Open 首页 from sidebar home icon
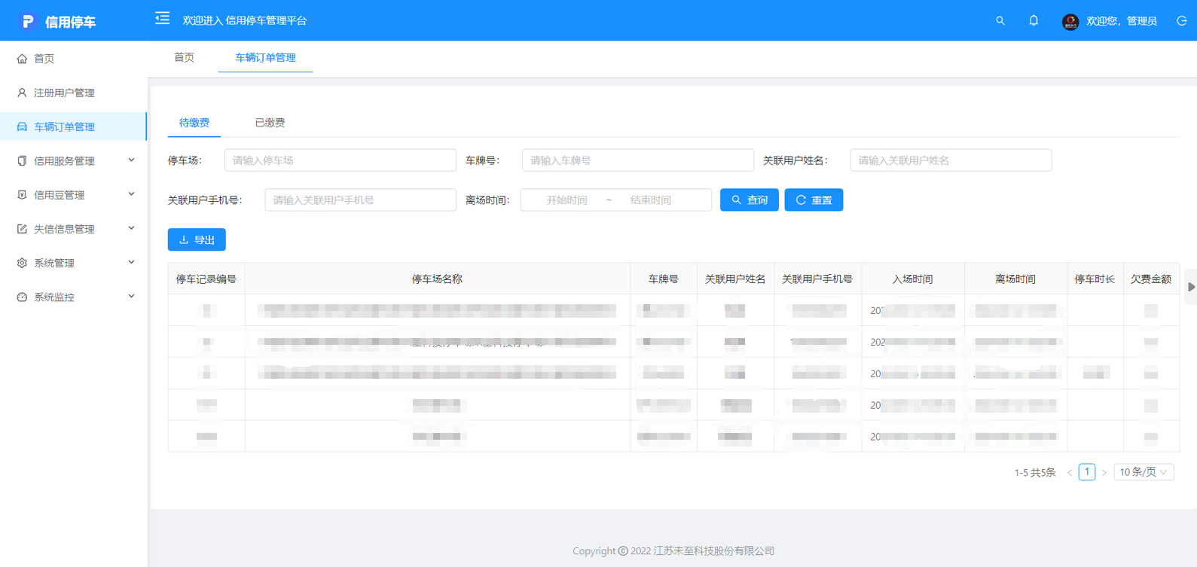The image size is (1197, 567). coord(23,59)
